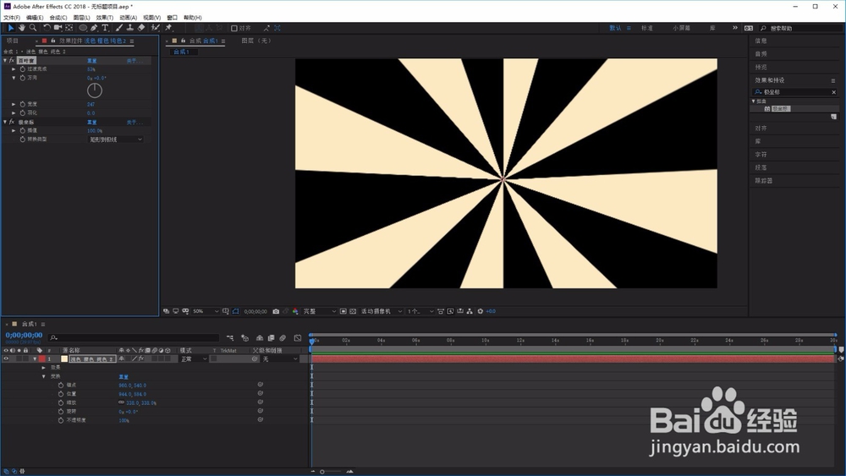
Task: Toggle the 对齐 snapping checkbox
Action: point(234,28)
